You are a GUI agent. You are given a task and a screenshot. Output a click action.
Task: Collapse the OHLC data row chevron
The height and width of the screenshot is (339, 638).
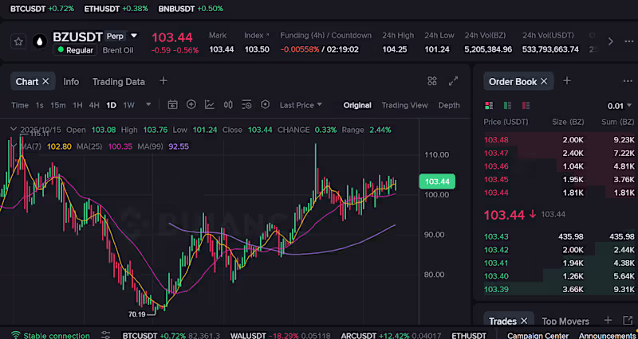point(14,130)
